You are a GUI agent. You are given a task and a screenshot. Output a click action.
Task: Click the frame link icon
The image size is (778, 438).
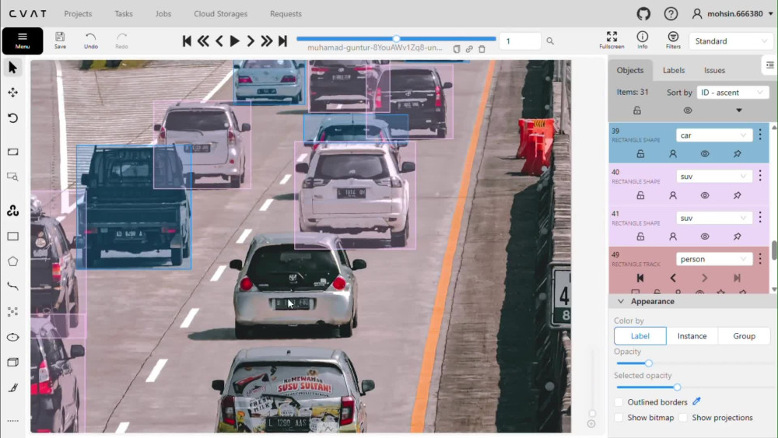point(469,48)
